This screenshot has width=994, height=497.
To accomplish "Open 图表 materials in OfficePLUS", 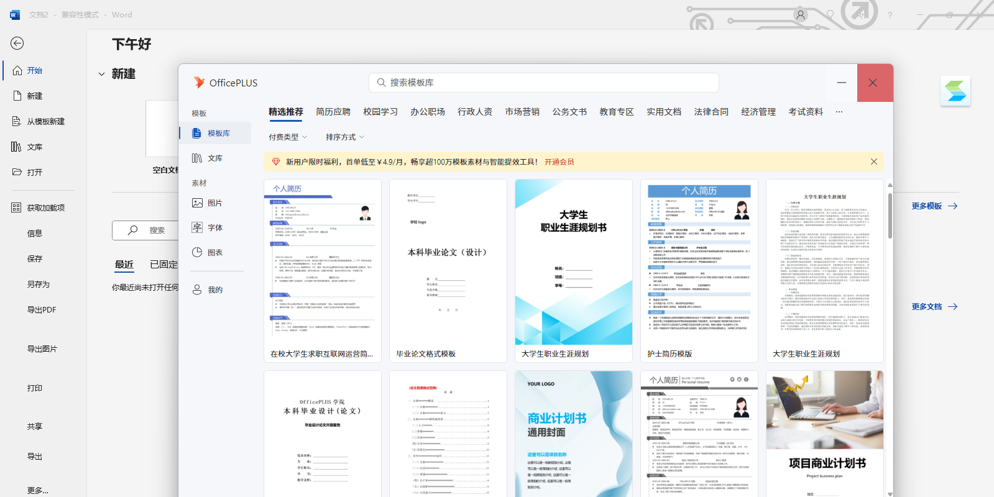I will click(215, 252).
